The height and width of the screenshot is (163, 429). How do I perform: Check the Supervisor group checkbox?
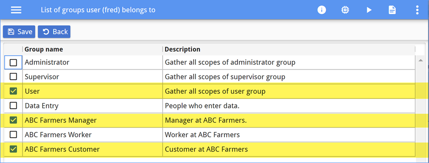[x=13, y=77]
